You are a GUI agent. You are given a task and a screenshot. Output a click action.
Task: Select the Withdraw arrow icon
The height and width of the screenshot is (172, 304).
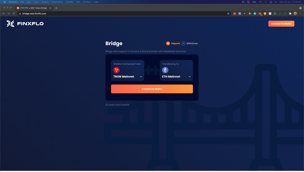click(x=184, y=43)
